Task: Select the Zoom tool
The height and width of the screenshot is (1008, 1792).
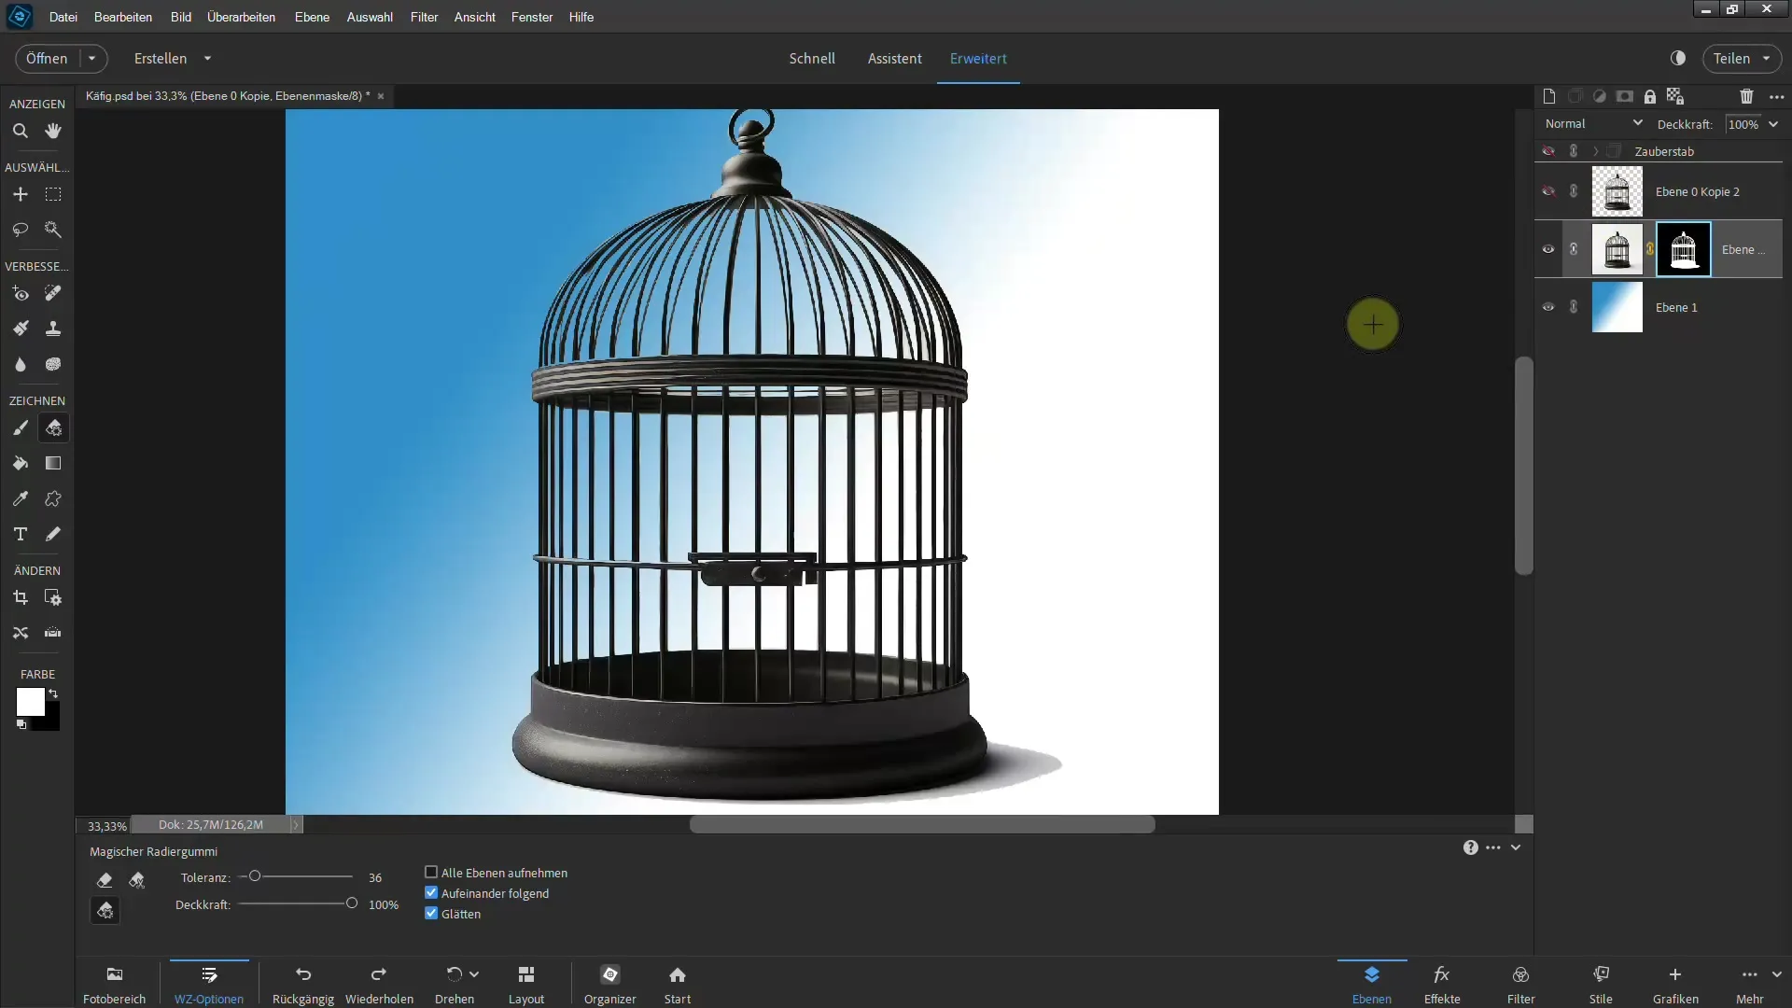Action: (x=20, y=132)
